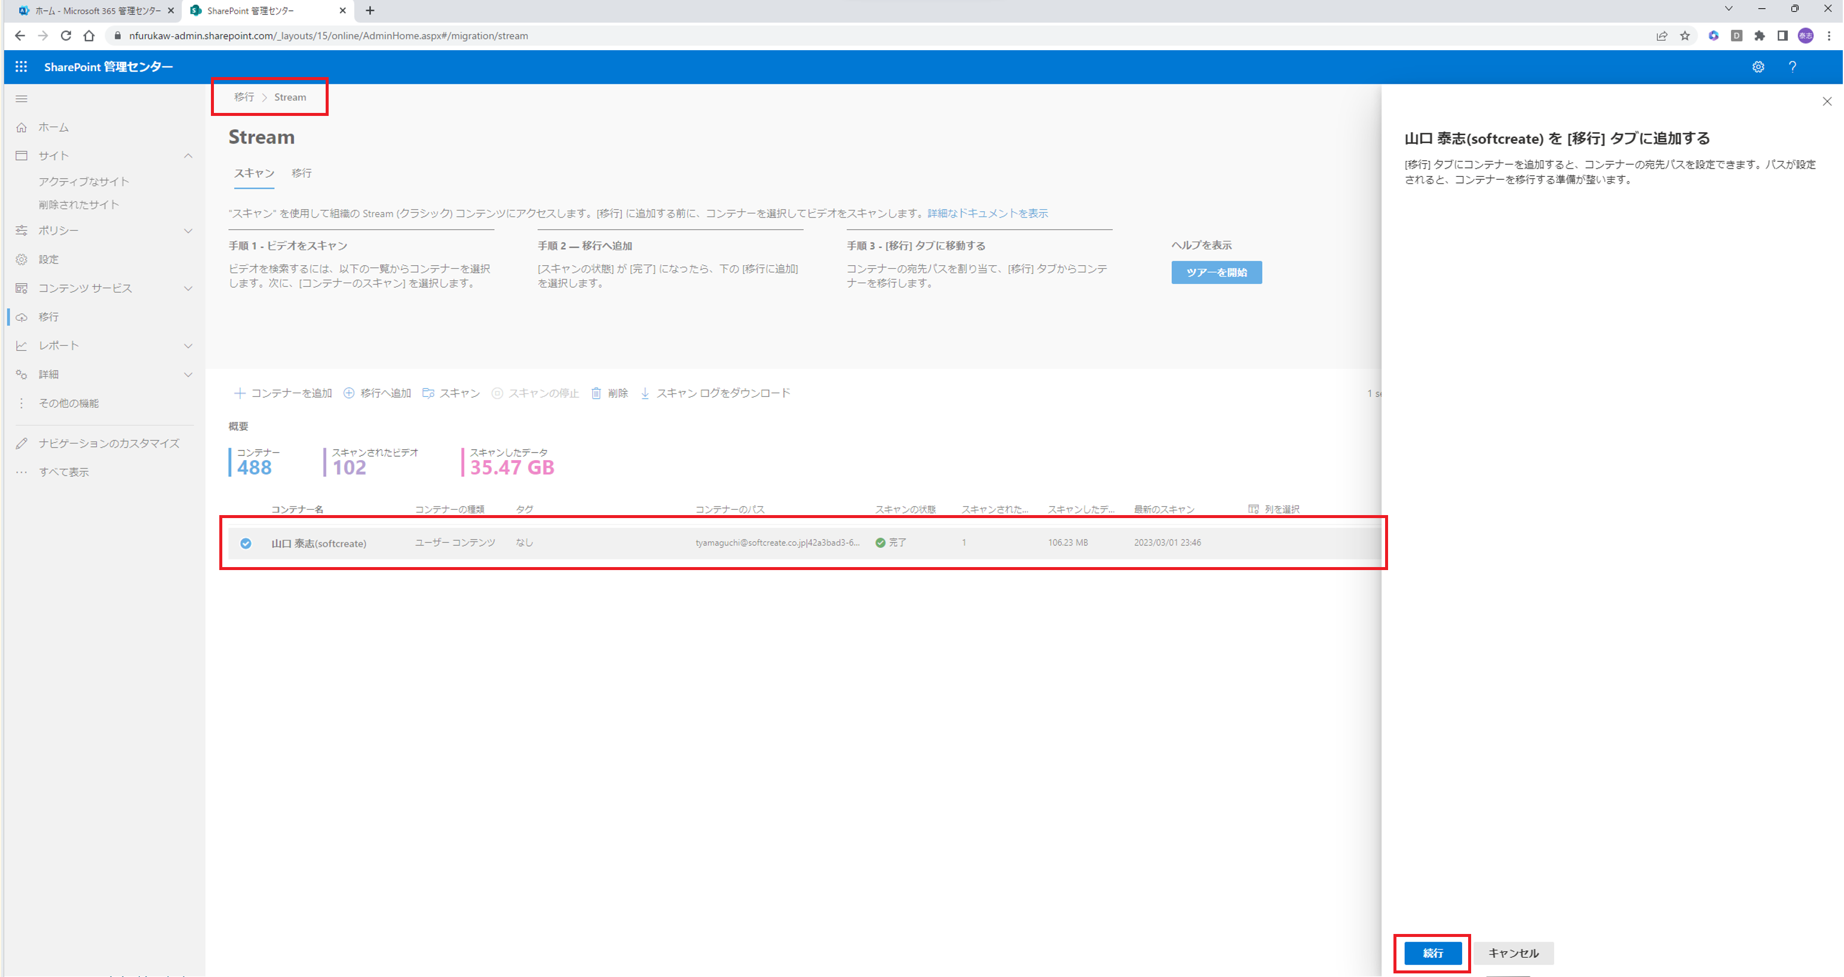Click 移行へ追加 toolbar command
1844x977 pixels.
(377, 393)
